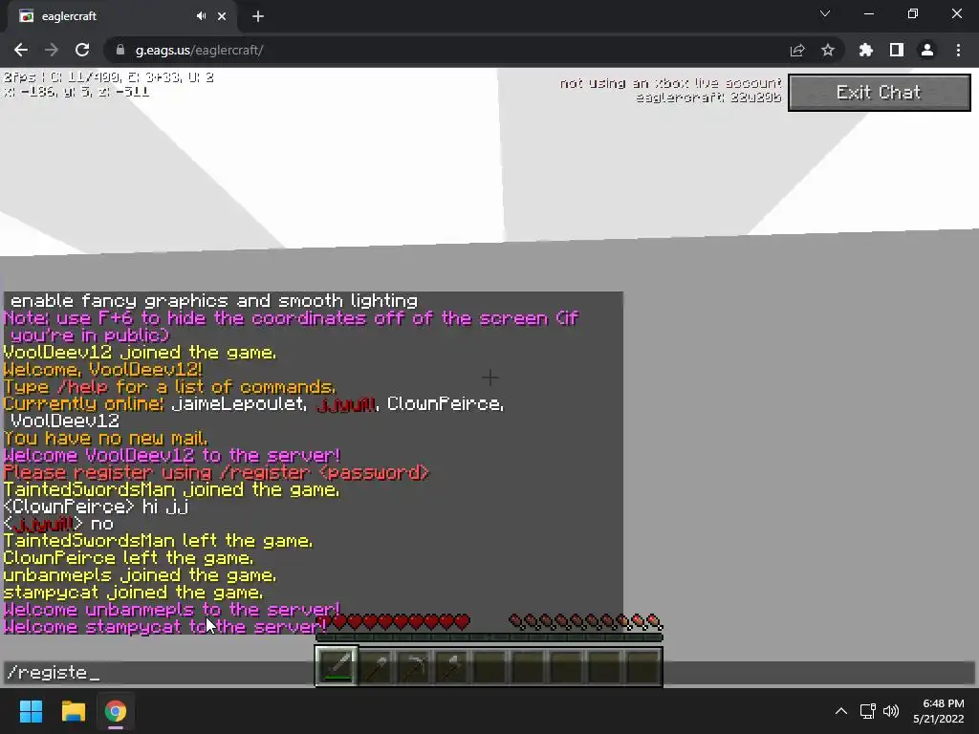The width and height of the screenshot is (979, 734).
Task: Click 'Welcome VoolDeev12 to the server!' message
Action: [172, 456]
